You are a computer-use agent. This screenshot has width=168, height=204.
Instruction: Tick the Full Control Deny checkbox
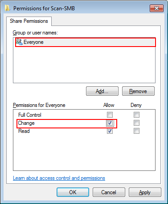click(x=136, y=115)
